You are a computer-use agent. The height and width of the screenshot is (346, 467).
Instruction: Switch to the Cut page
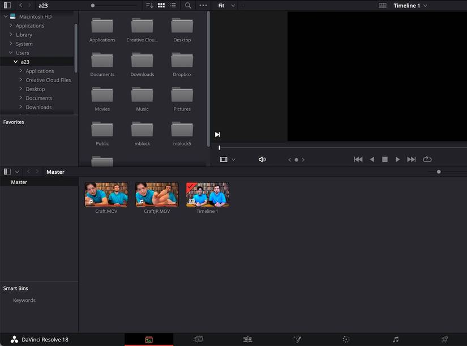[x=198, y=339]
